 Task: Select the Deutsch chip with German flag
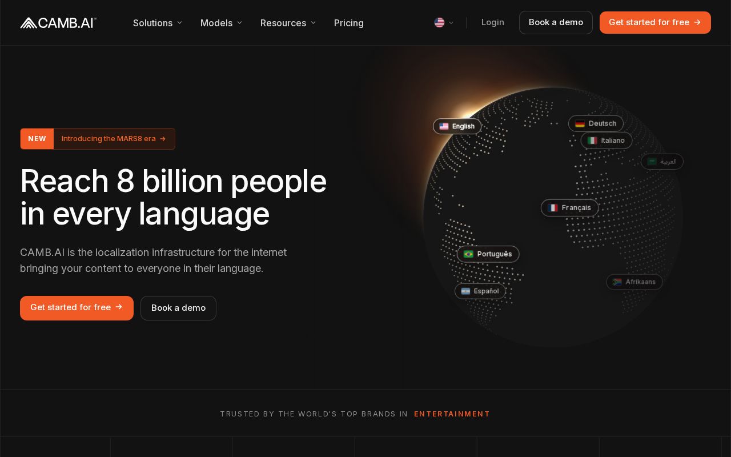(596, 123)
